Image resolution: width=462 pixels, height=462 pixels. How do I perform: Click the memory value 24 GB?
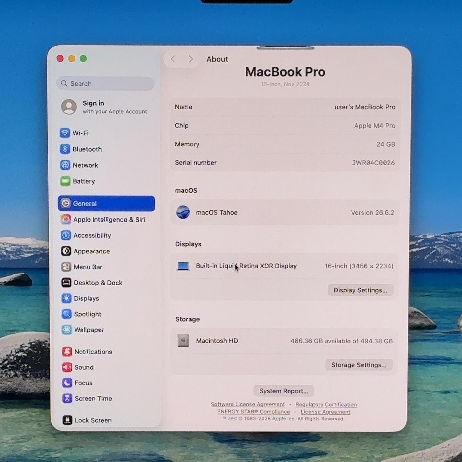[x=386, y=144]
